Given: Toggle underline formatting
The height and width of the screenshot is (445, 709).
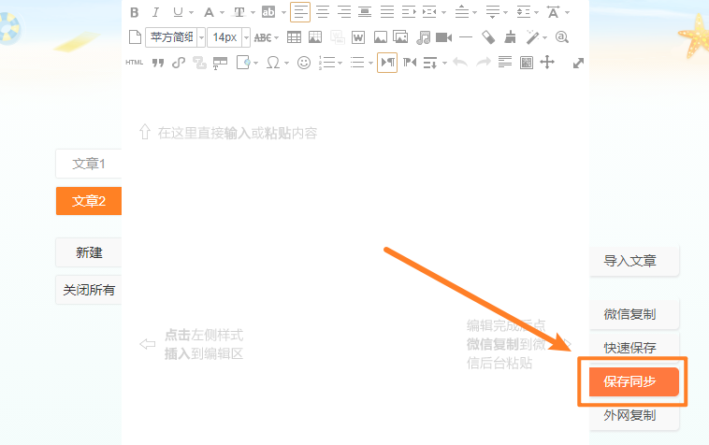Looking at the screenshot, I should [x=178, y=12].
